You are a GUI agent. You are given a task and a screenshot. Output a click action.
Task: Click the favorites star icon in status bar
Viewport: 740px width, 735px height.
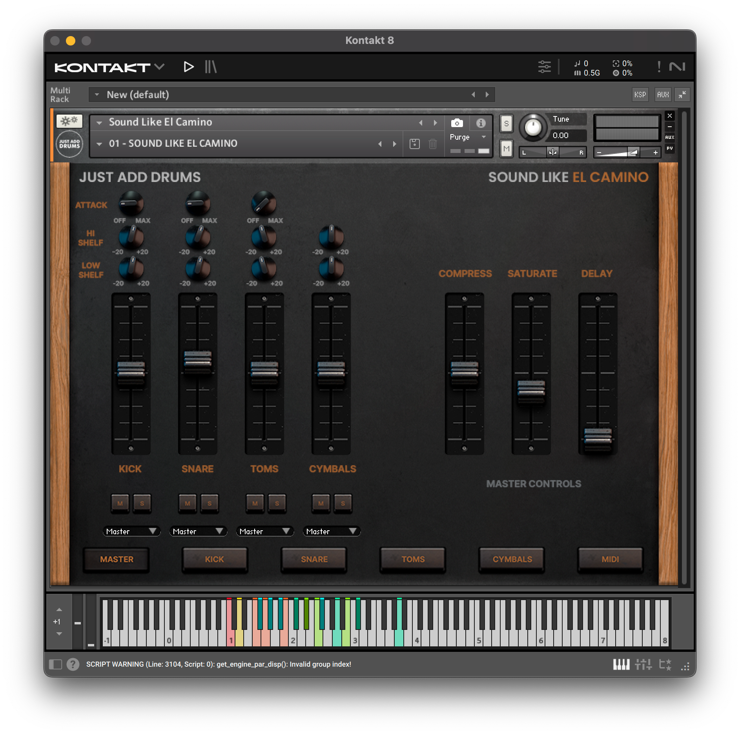pyautogui.click(x=665, y=664)
